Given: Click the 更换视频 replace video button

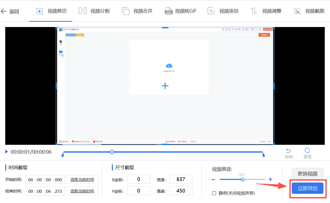Looking at the screenshot, I should point(307,174).
